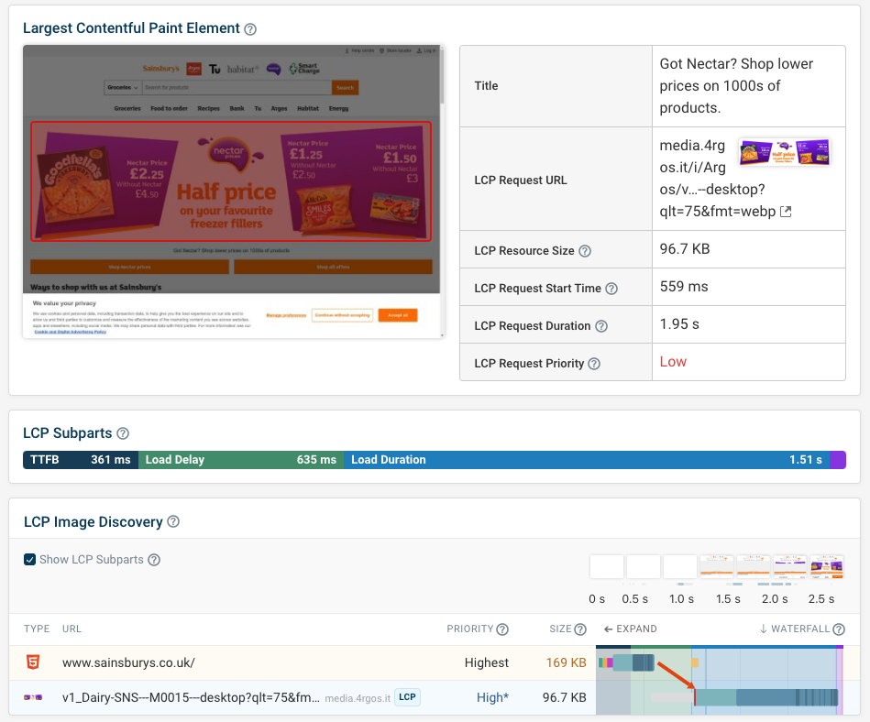Click the media.4rgos.it domain label
Viewport: 870px width, 722px height.
[358, 698]
